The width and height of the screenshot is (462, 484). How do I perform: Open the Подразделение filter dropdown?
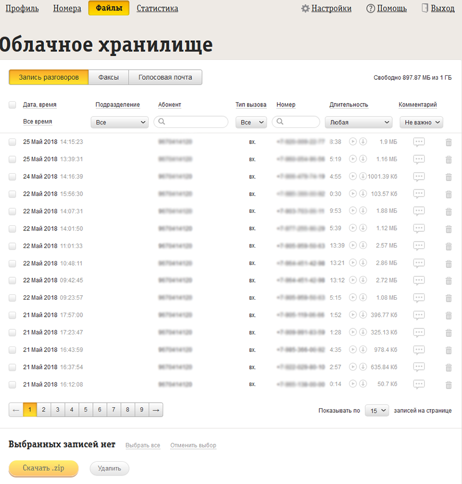tap(120, 122)
